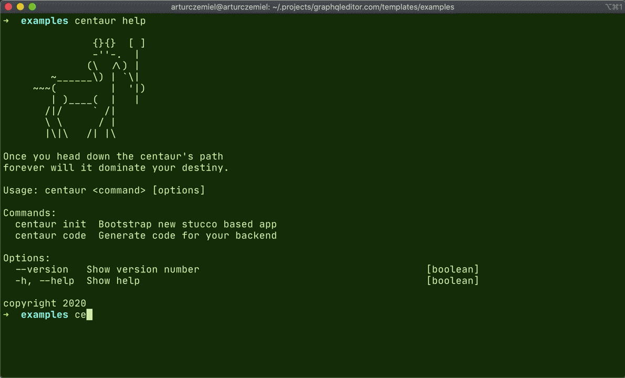625x378 pixels.
Task: Click the '--version' option text
Action: [42, 269]
